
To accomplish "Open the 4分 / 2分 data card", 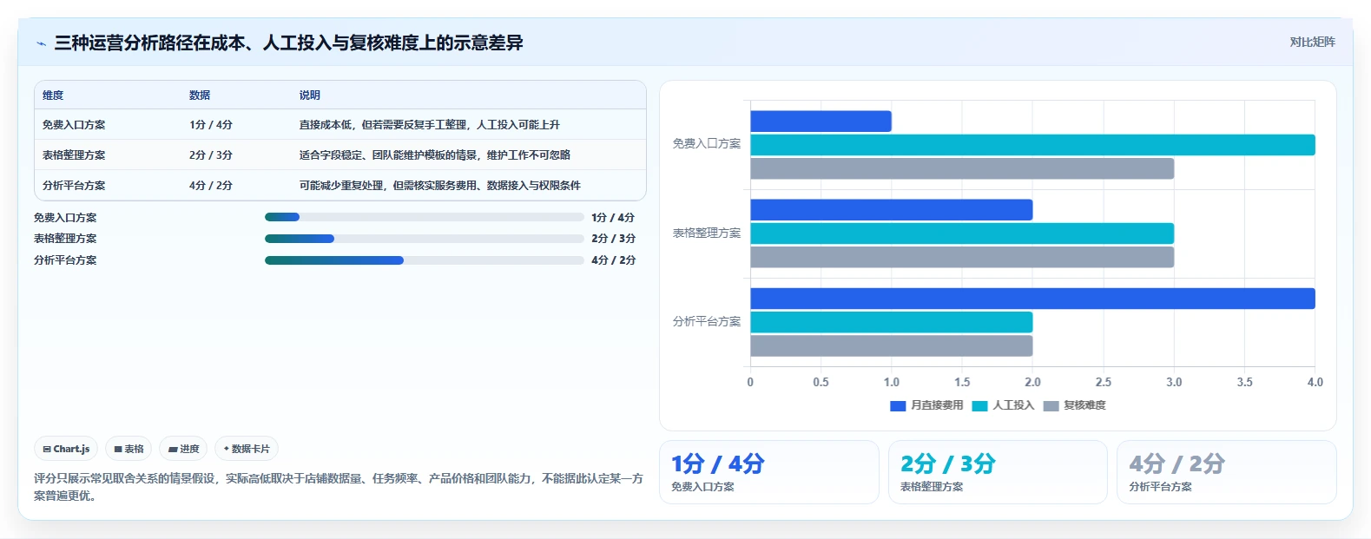I will [x=1226, y=472].
